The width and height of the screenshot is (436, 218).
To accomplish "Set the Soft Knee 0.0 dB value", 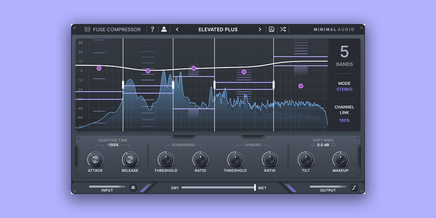I will 324,145.
